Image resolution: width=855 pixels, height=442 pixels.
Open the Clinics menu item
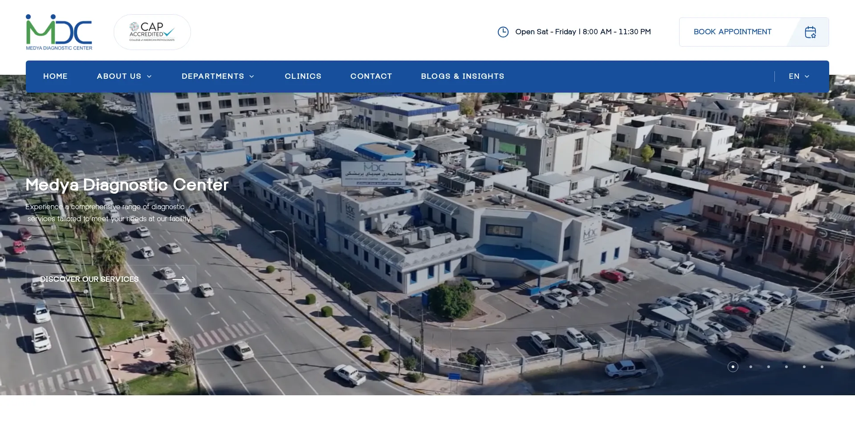click(303, 77)
